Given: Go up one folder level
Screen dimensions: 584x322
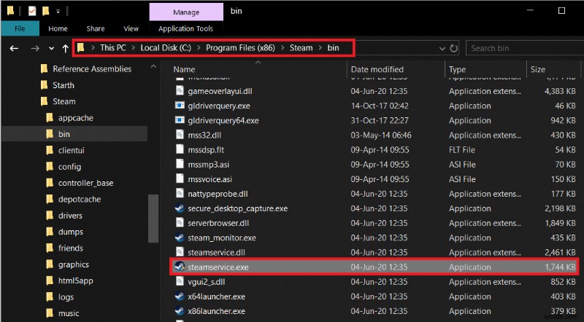Looking at the screenshot, I should coord(66,48).
